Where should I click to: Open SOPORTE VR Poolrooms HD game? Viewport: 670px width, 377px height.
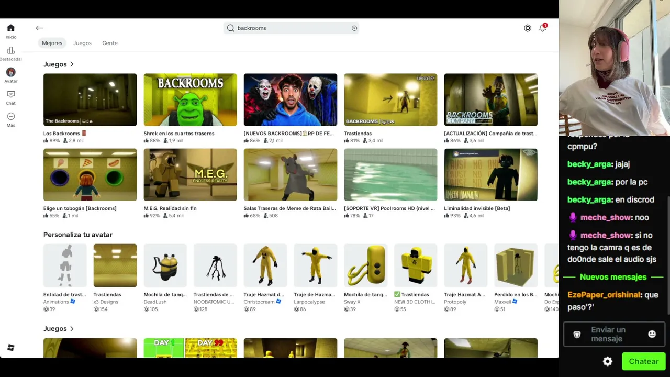390,175
